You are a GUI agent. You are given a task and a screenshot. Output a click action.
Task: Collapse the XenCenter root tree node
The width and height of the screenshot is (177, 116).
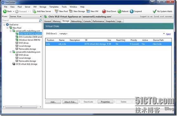[x=4, y=25]
